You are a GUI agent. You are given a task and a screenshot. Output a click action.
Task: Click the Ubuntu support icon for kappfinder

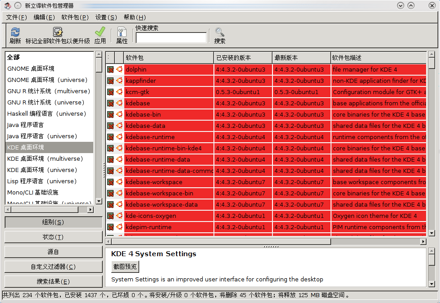click(x=119, y=81)
